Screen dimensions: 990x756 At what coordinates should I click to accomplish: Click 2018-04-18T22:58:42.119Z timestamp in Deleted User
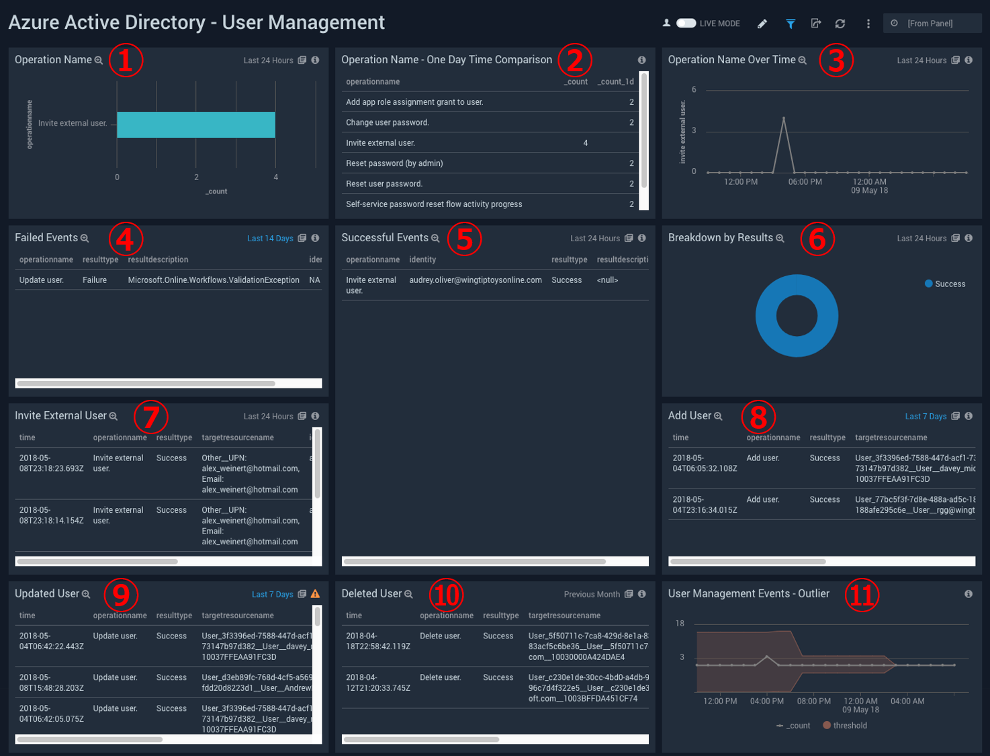tap(378, 642)
